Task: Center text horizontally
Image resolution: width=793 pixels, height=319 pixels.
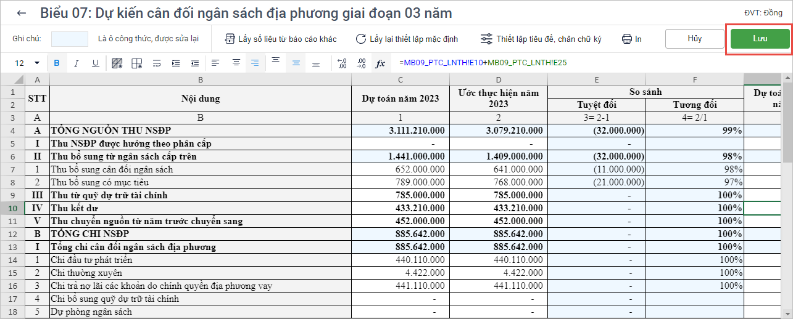Action: [236, 63]
